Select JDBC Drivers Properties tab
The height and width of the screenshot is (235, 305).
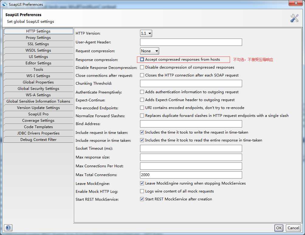[38, 133]
